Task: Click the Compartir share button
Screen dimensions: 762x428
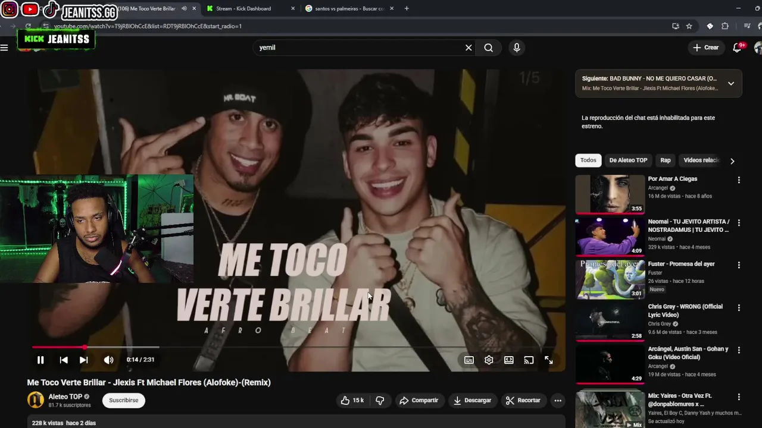Action: [419, 400]
